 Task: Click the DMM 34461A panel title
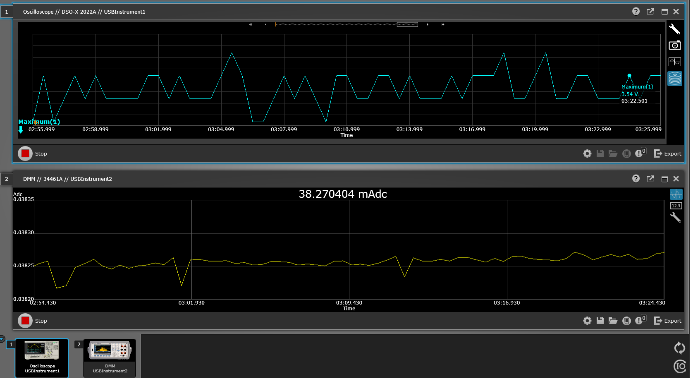67,179
